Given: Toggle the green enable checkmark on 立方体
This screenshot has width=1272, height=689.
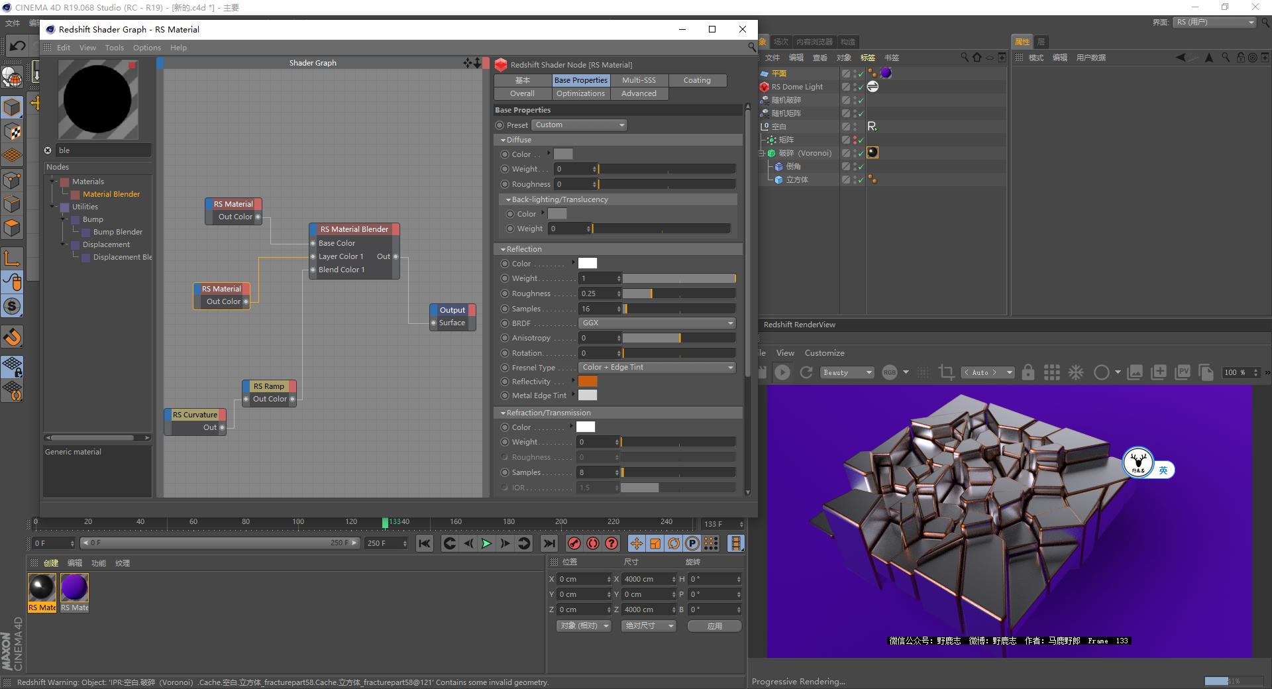Looking at the screenshot, I should [861, 180].
